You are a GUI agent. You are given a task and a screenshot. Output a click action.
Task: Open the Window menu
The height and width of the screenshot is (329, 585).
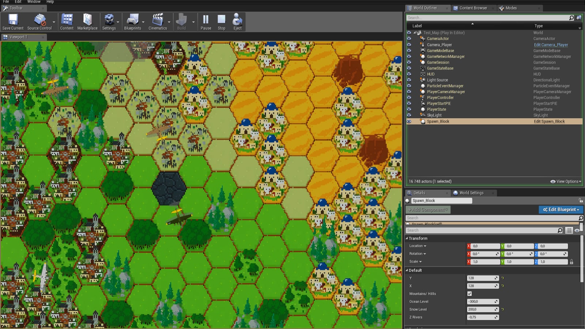click(x=34, y=2)
